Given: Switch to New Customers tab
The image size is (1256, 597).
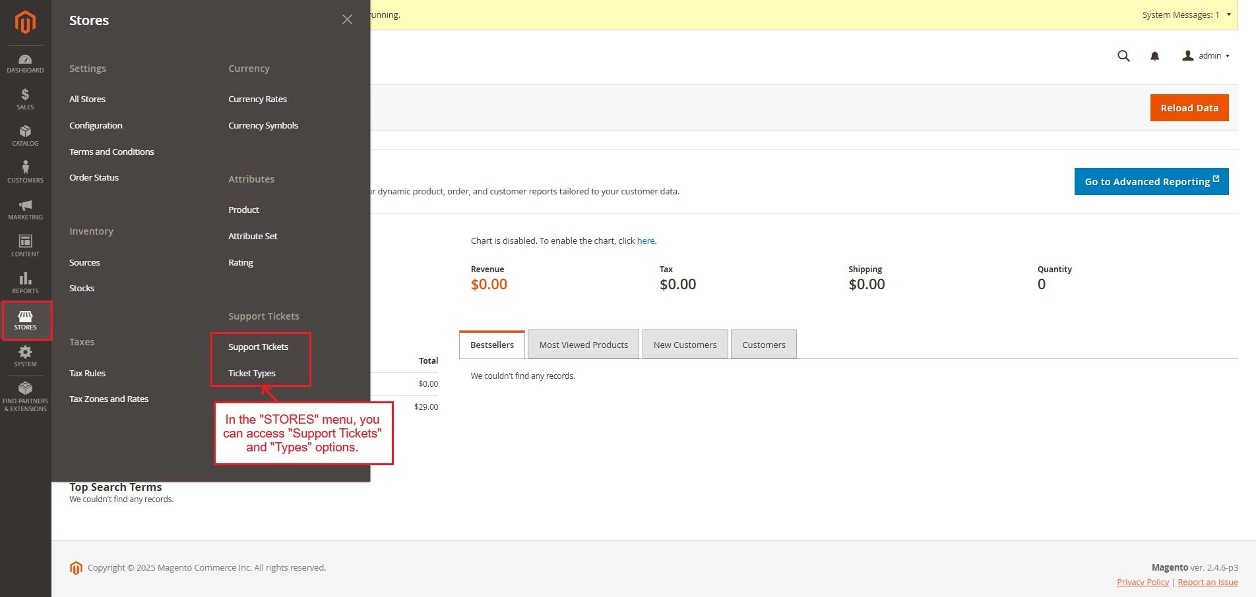Looking at the screenshot, I should pos(685,345).
